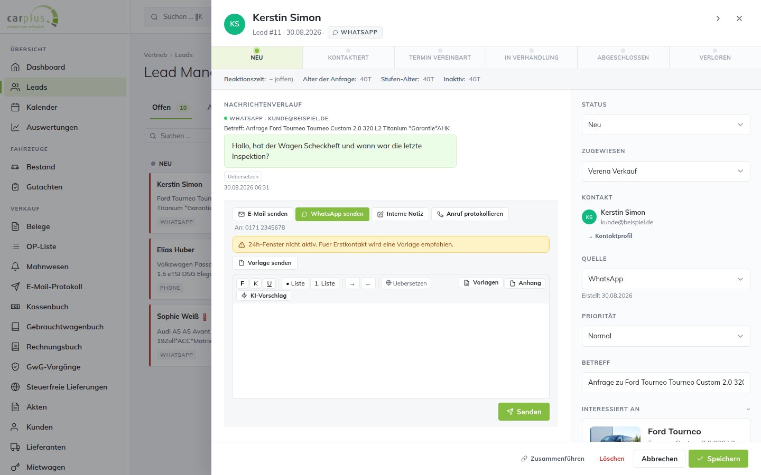Open Zugewiesen dropdown with Verena Verkauf
The width and height of the screenshot is (761, 475).
(x=666, y=171)
